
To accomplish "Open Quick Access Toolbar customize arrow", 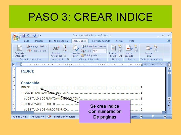I will coord(41,35).
